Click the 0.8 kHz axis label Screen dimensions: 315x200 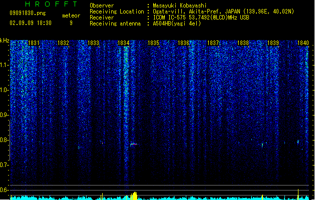(x=4, y=140)
